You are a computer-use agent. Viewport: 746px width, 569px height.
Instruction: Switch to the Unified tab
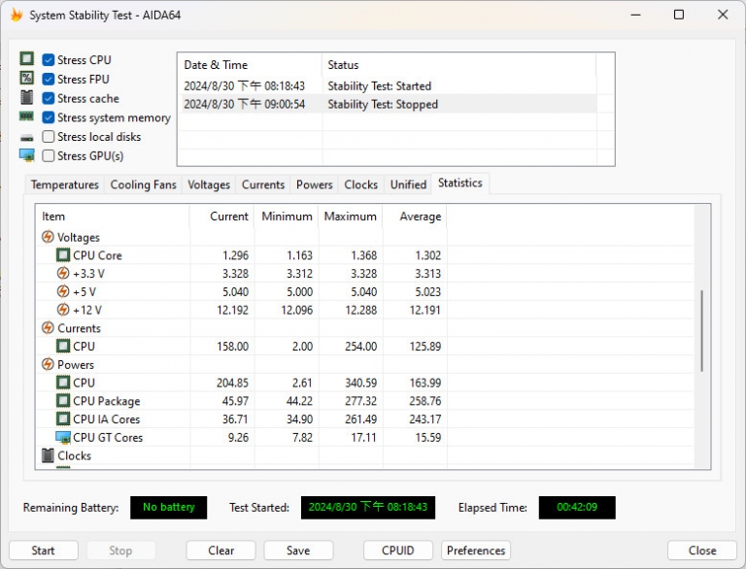[408, 184]
